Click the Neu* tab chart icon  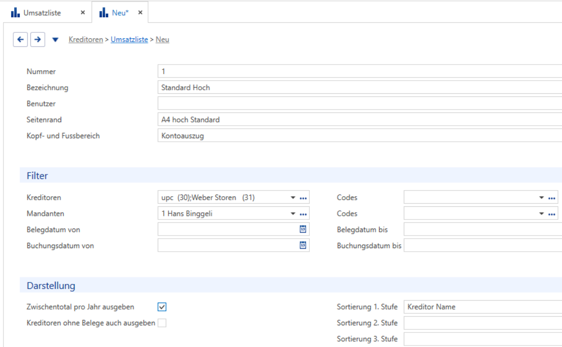pos(104,13)
